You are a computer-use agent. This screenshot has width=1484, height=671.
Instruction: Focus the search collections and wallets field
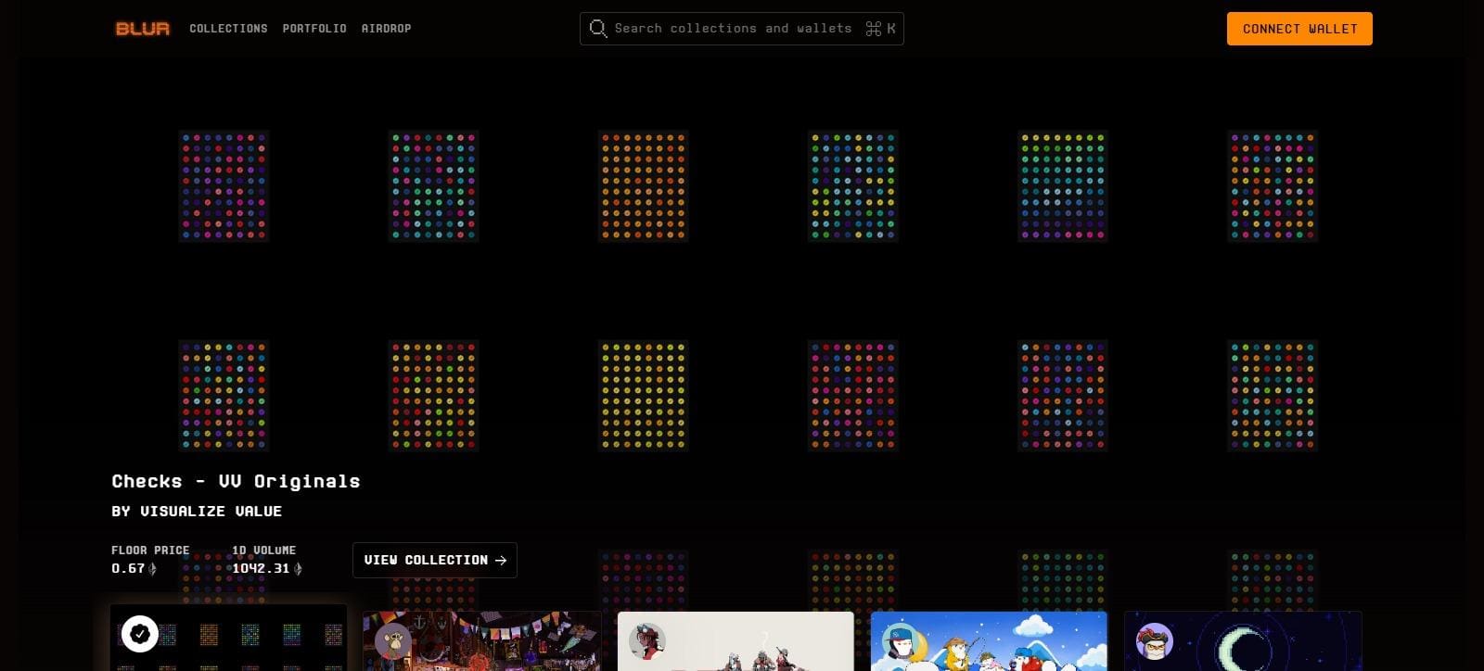click(742, 29)
